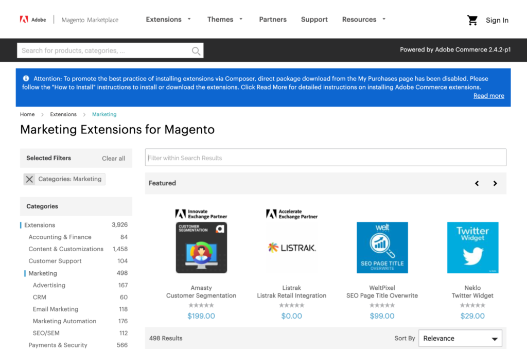Click star rating under Listrak Retail Integration

point(292,305)
